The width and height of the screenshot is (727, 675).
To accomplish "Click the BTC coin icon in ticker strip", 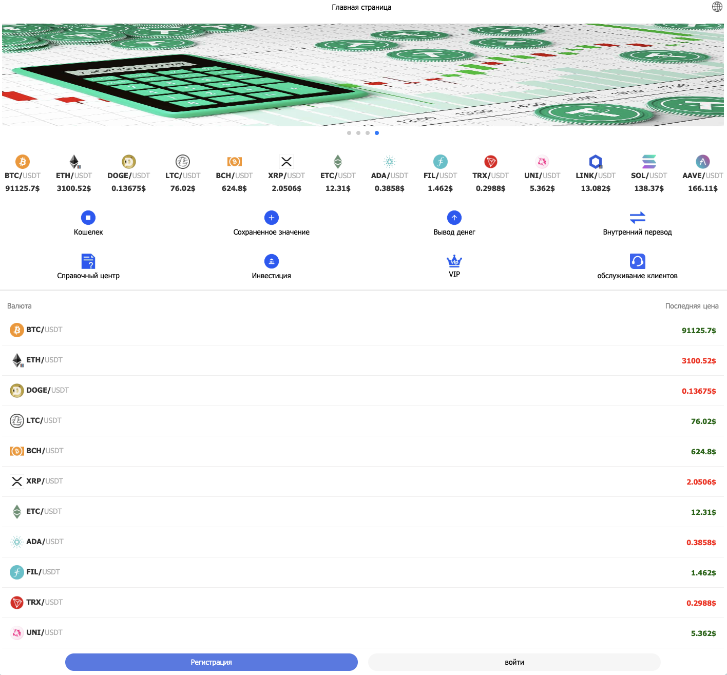I will [23, 162].
